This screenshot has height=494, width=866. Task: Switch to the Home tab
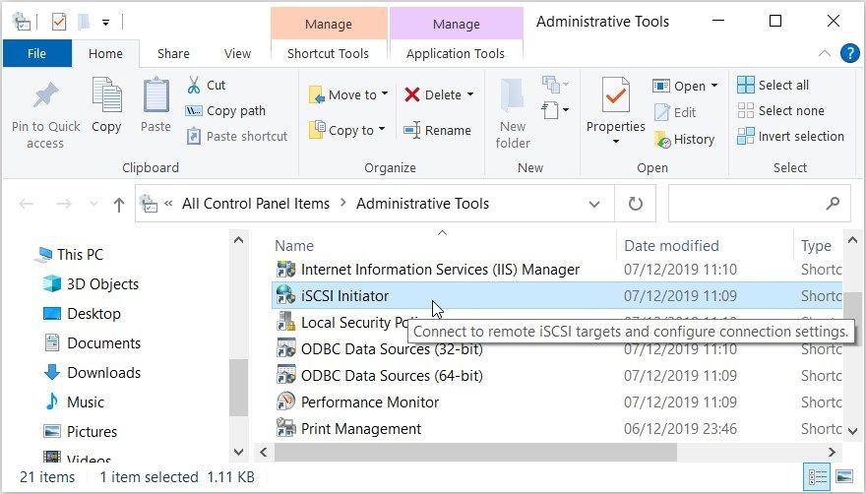click(x=105, y=53)
